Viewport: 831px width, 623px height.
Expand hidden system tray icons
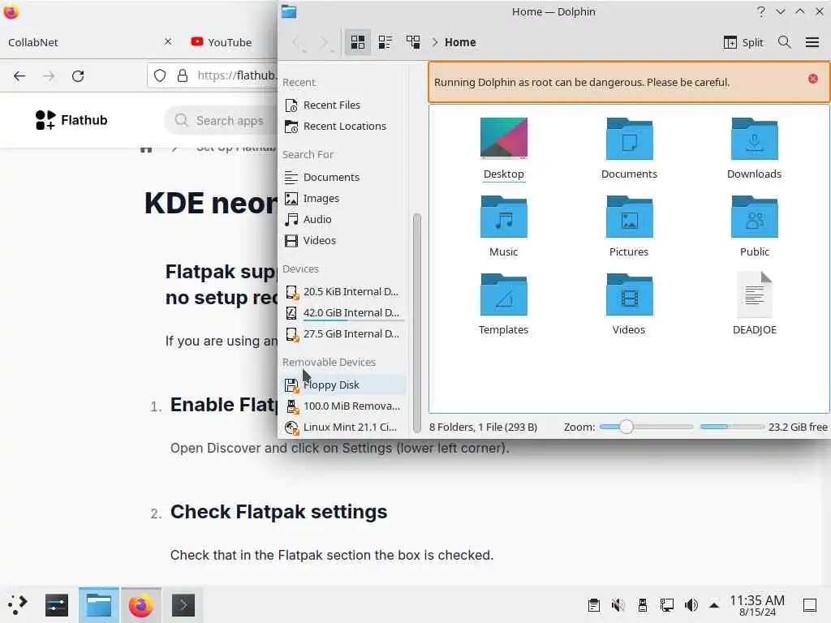coord(714,605)
